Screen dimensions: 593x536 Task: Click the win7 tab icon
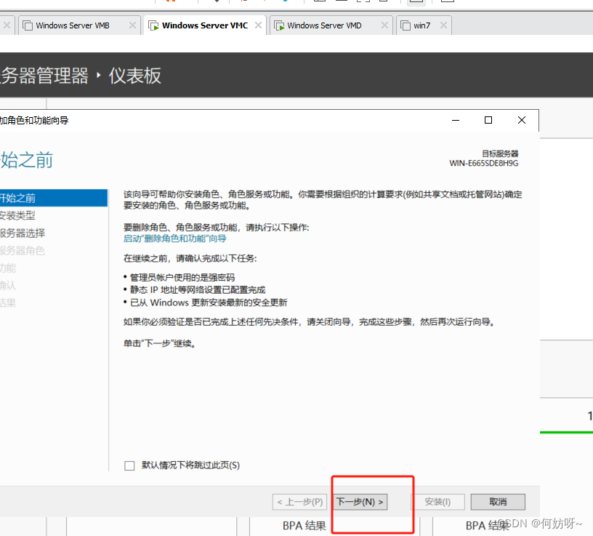coord(405,25)
